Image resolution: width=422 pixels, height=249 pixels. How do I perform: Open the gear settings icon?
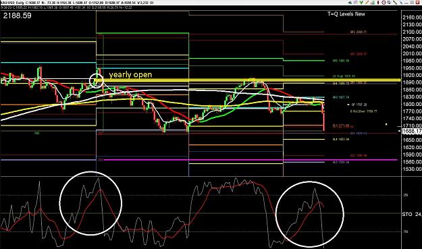pyautogui.click(x=384, y=3)
